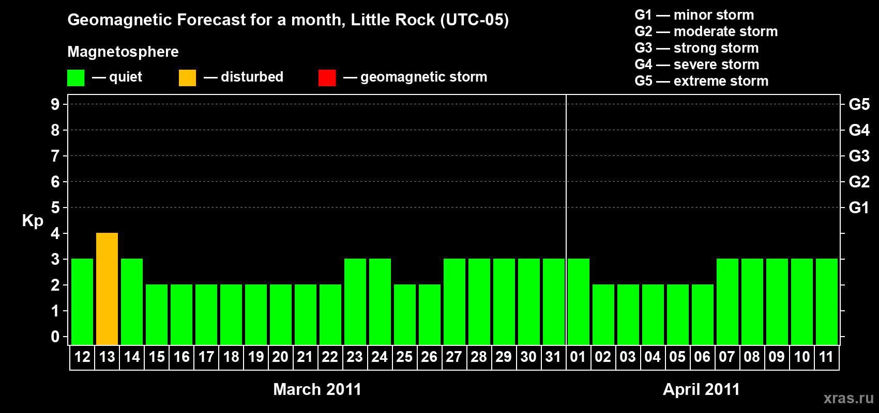The width and height of the screenshot is (879, 413).
Task: Click the orange disturbed legend swatch
Action: pyautogui.click(x=187, y=78)
